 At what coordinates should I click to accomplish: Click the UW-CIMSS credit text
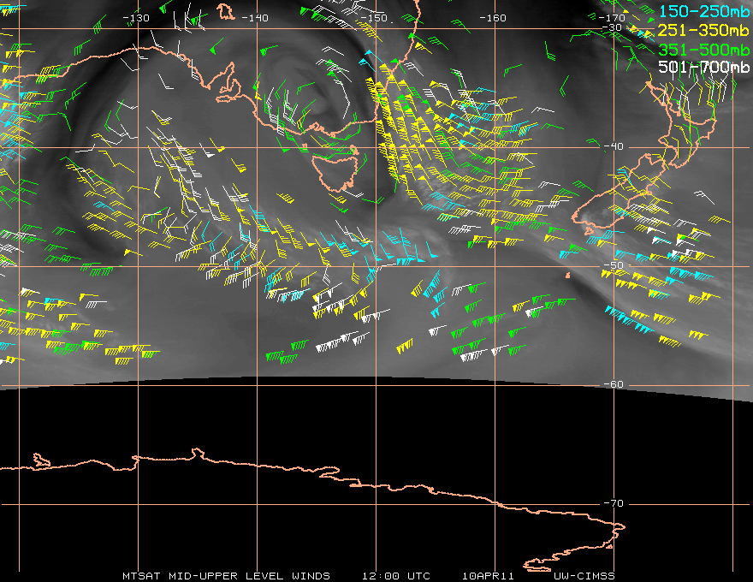click(x=584, y=576)
